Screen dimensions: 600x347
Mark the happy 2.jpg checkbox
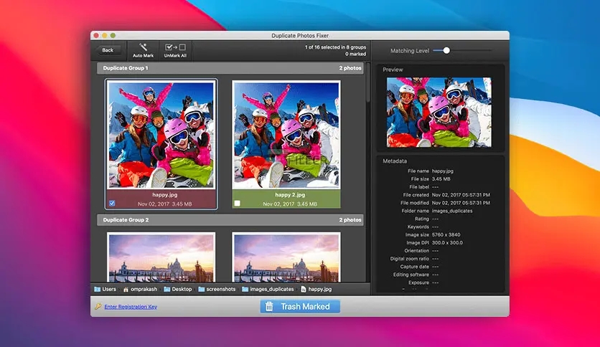237,204
